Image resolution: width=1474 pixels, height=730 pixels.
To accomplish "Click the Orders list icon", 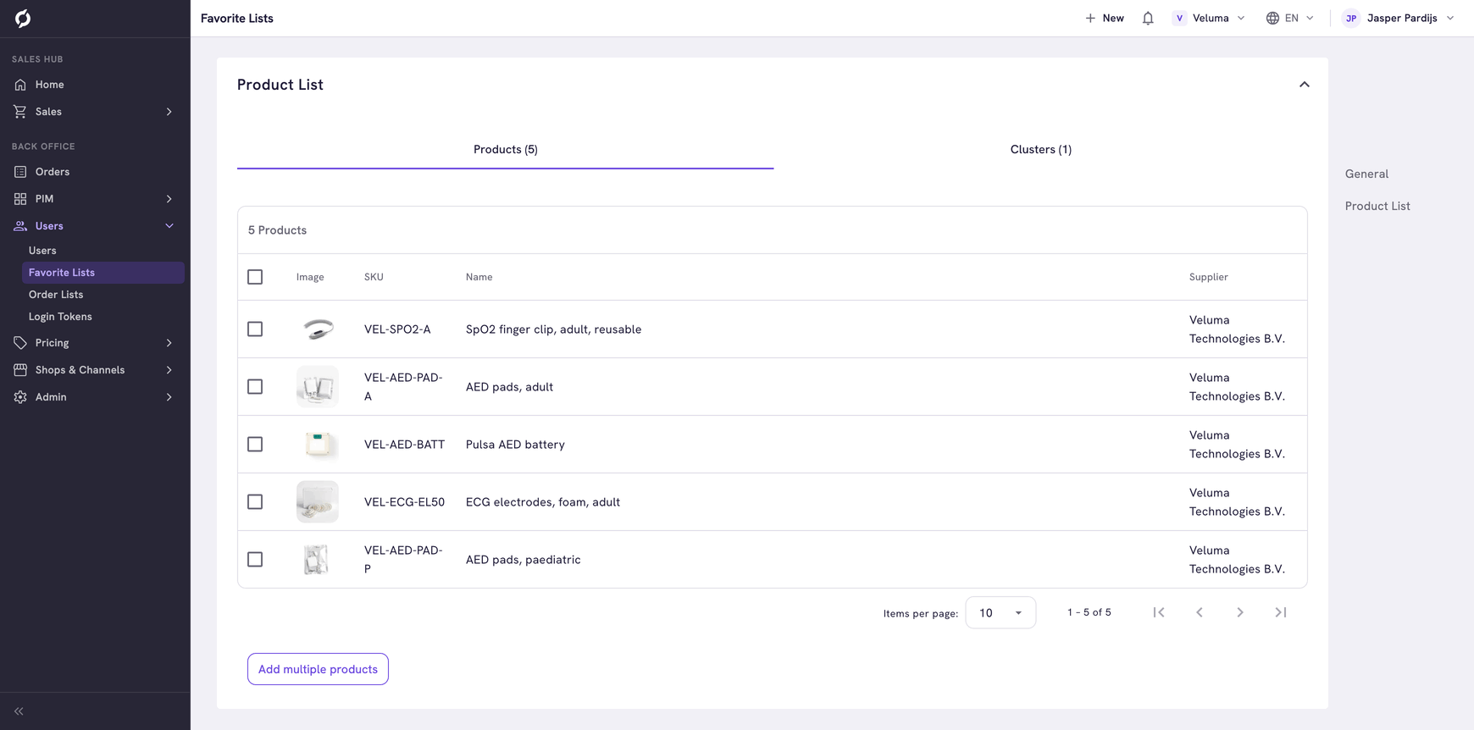I will click(x=20, y=172).
